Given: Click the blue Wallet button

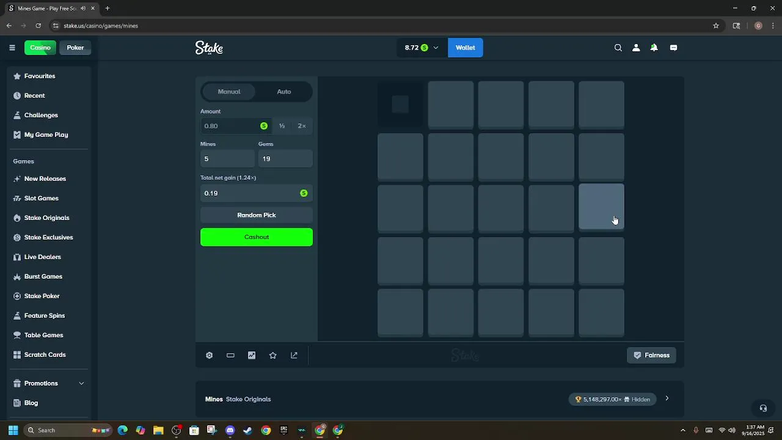Looking at the screenshot, I should tap(465, 48).
